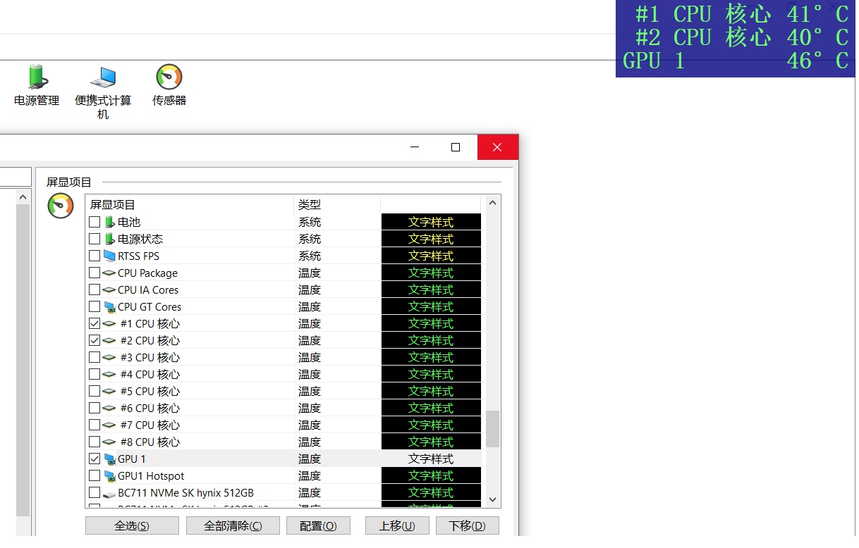Enable the CPU Package checkbox
The width and height of the screenshot is (859, 548).
tap(95, 273)
